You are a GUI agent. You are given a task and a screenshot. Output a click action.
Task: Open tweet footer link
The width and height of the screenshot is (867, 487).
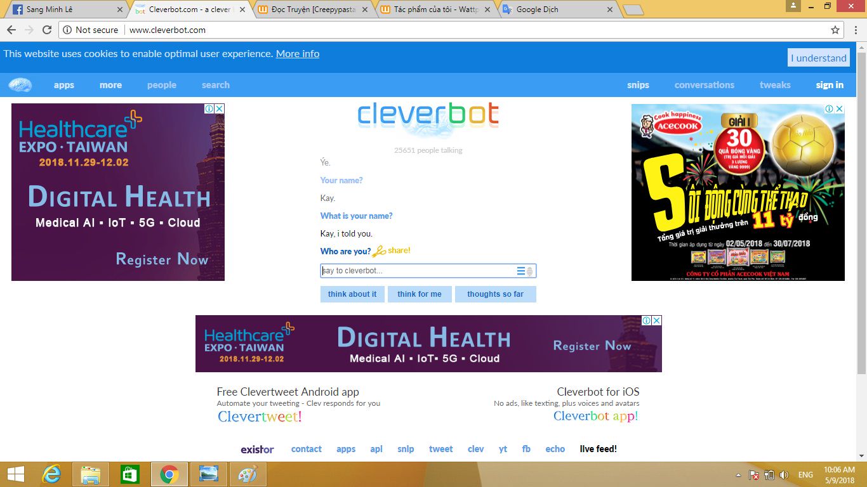440,449
